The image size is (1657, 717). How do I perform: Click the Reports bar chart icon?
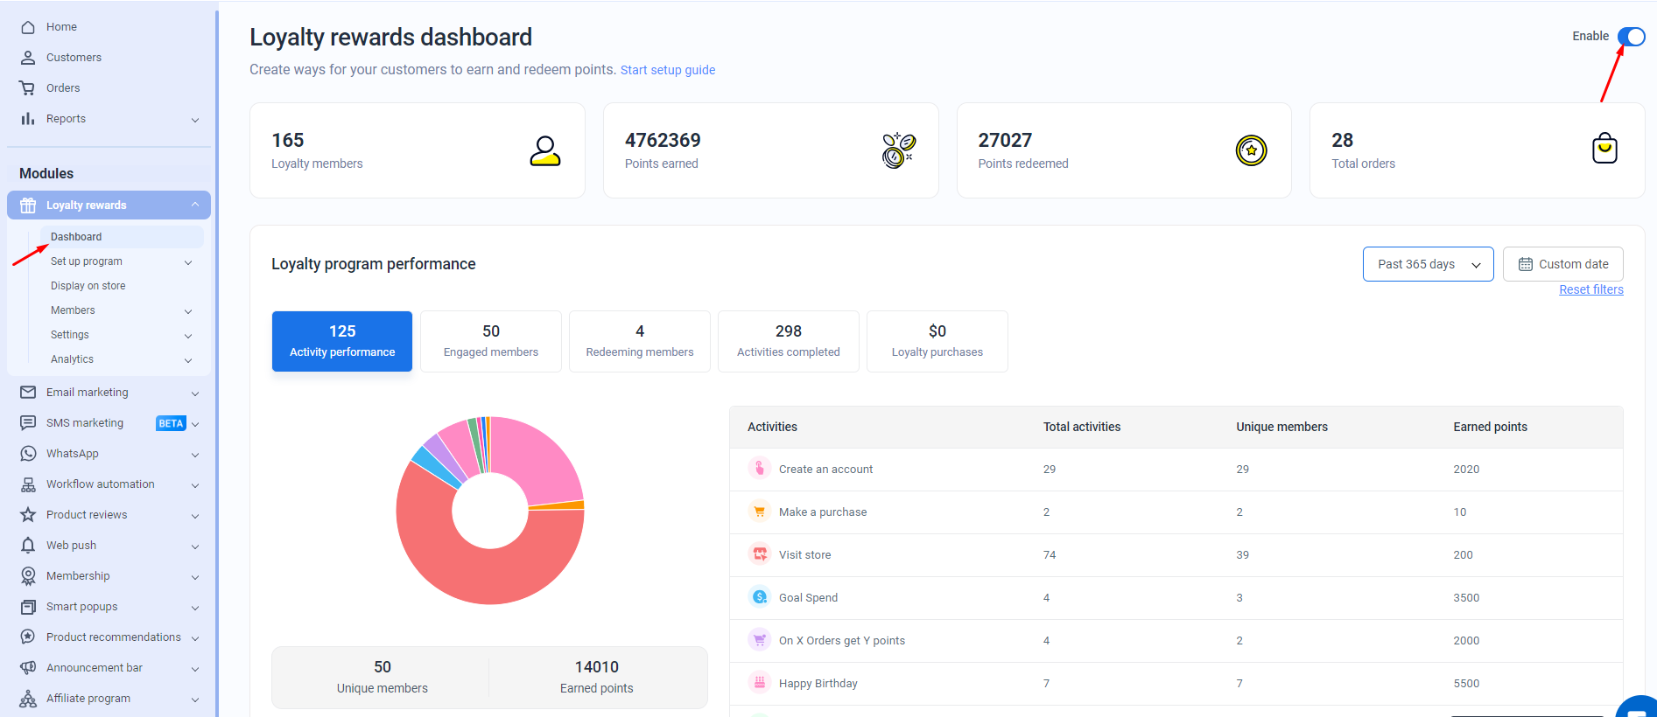(28, 119)
